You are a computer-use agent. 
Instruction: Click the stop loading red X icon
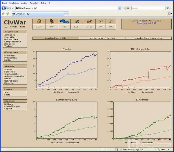[x=128, y=8]
